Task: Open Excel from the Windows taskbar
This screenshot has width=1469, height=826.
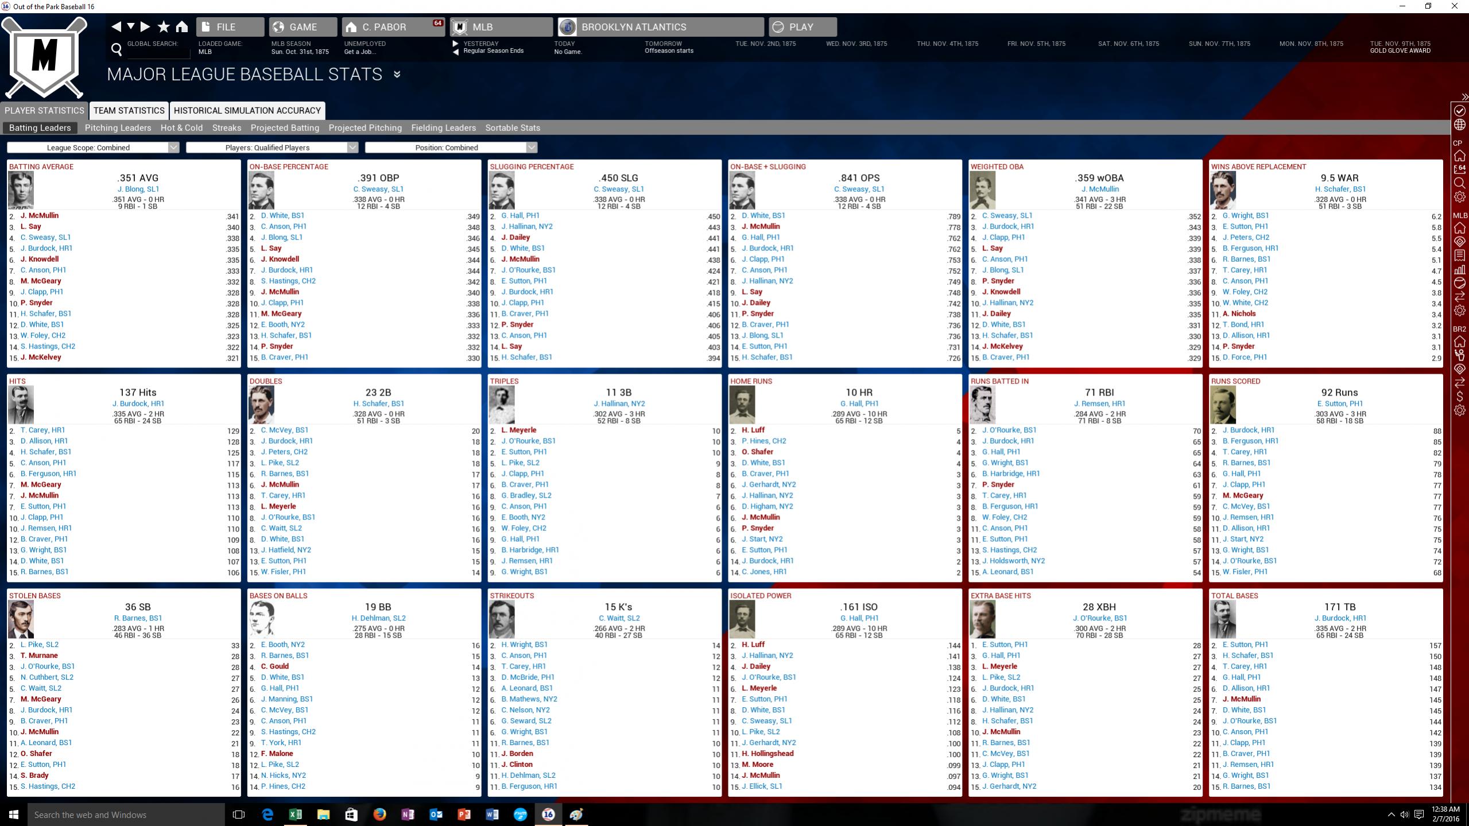Action: (295, 814)
